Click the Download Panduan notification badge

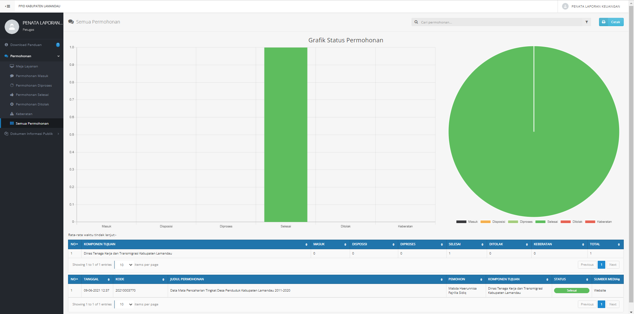pyautogui.click(x=58, y=45)
